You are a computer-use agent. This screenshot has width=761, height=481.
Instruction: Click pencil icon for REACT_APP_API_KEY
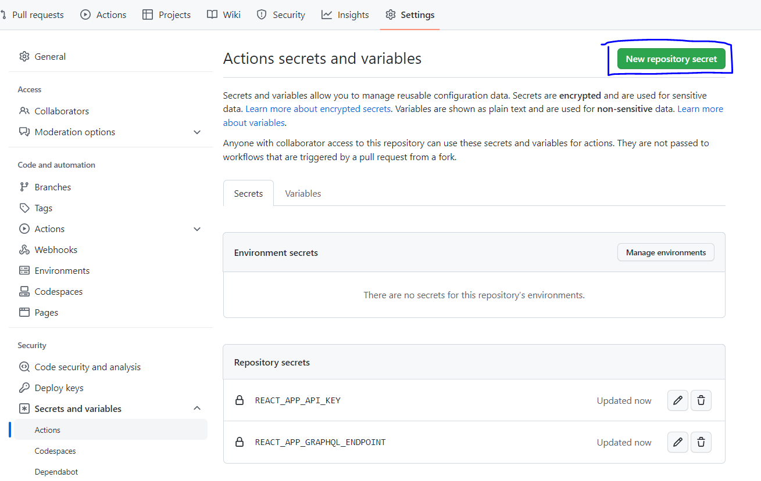click(678, 400)
